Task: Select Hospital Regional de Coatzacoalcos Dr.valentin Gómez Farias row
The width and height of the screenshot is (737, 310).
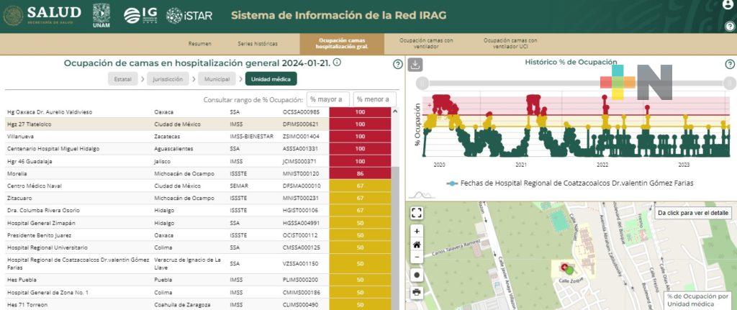Action: pos(199,263)
